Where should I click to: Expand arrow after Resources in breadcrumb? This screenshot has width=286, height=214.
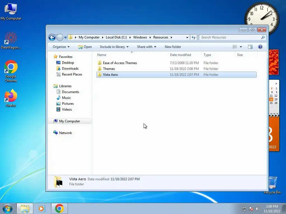click(x=171, y=37)
